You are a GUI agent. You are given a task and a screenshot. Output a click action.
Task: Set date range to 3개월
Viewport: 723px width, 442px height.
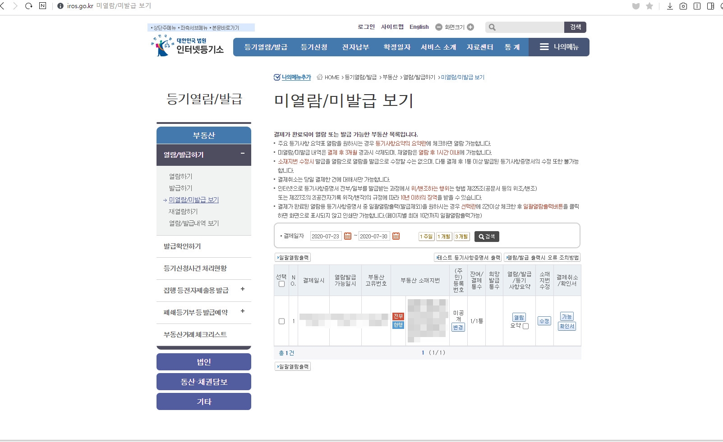pos(461,237)
